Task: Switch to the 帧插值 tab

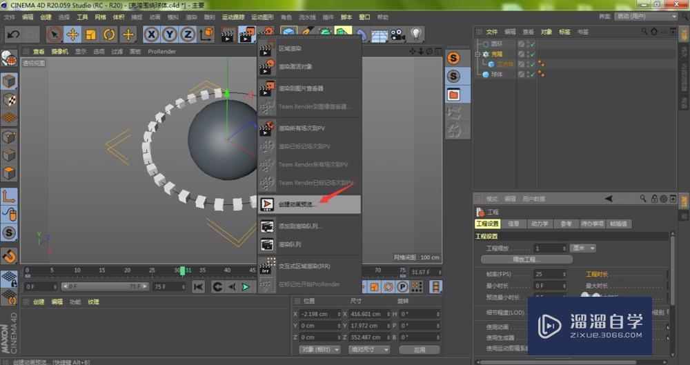Action: (x=619, y=224)
